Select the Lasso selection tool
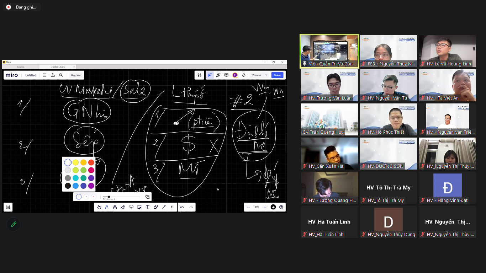This screenshot has height=273, width=486. click(131, 207)
